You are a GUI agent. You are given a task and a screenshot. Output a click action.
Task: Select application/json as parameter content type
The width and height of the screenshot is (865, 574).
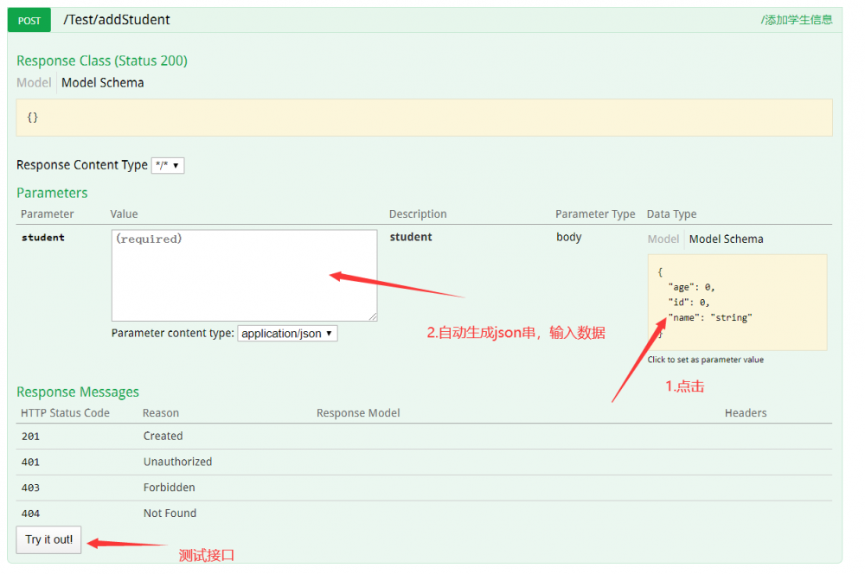[x=287, y=333]
